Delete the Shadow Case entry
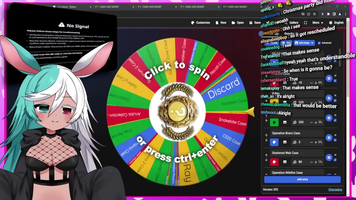 tap(335, 76)
